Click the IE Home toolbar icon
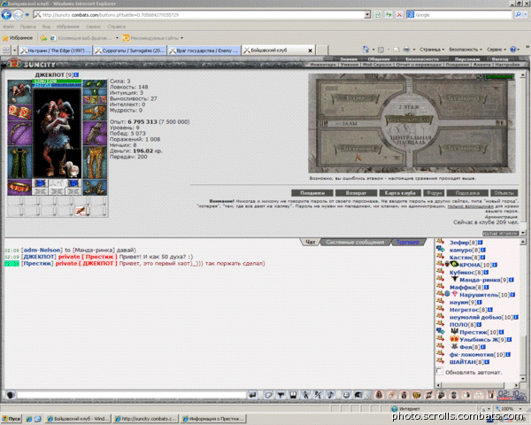 click(x=366, y=50)
